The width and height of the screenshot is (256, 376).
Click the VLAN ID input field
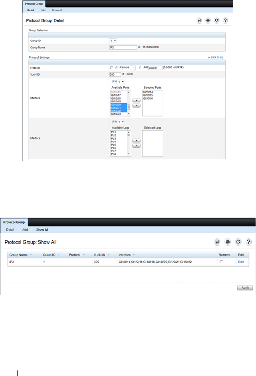click(115, 74)
